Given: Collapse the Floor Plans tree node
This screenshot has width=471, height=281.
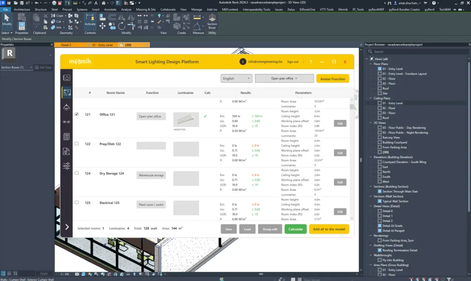Looking at the screenshot, I should pyautogui.click(x=371, y=64).
